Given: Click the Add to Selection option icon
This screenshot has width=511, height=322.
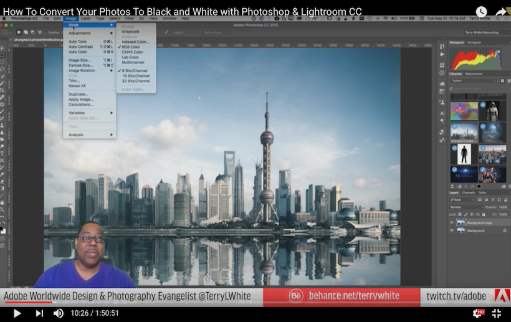Looking at the screenshot, I should click(26, 32).
